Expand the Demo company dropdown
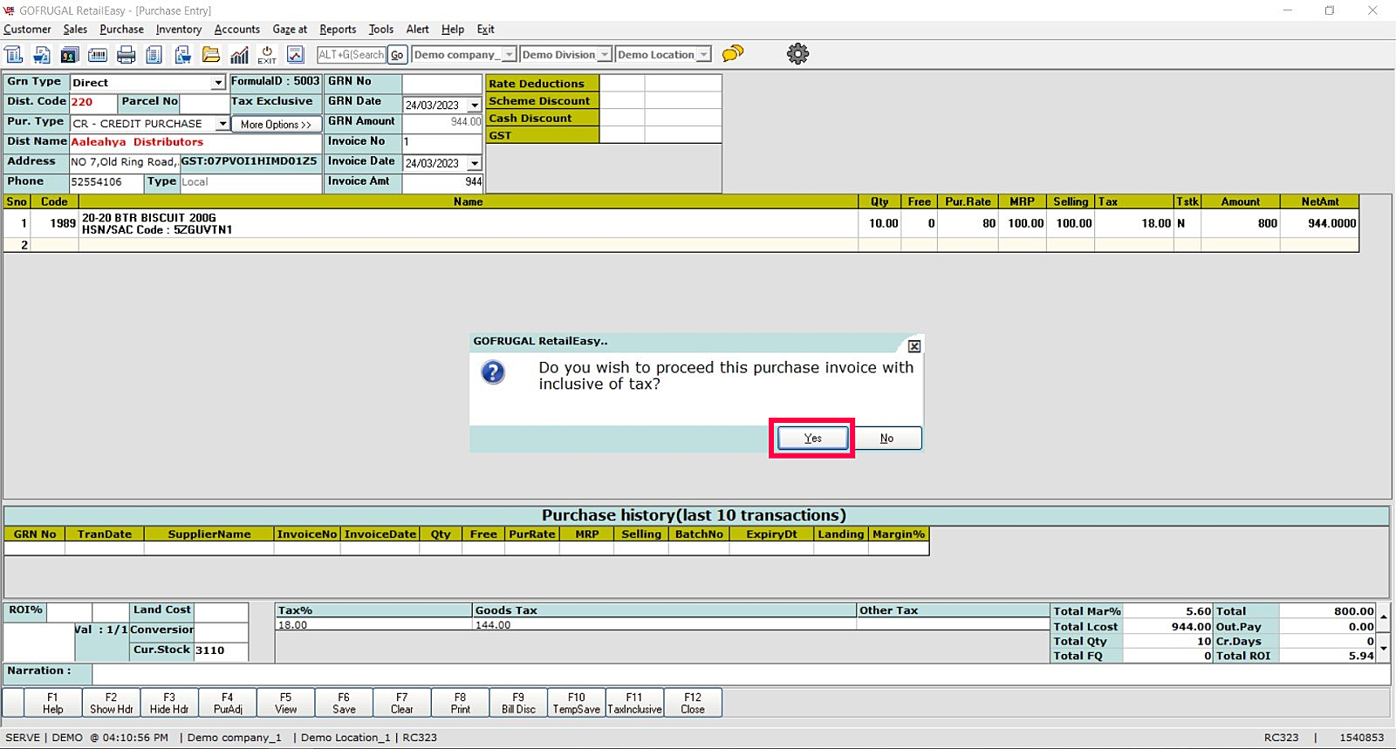Image resolution: width=1396 pixels, height=749 pixels. coord(510,55)
